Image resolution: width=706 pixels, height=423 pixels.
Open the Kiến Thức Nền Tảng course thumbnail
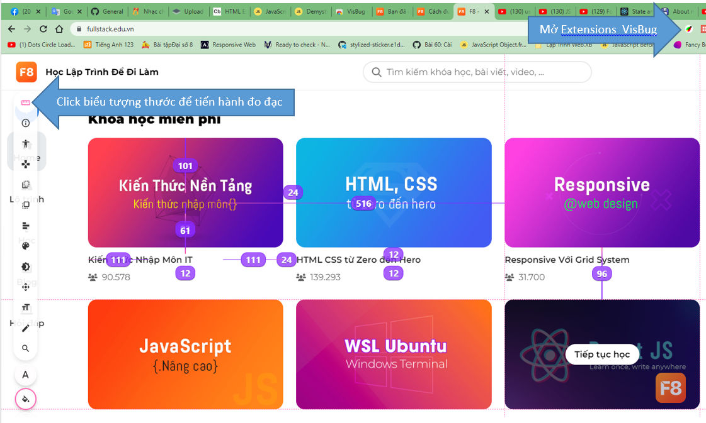186,192
